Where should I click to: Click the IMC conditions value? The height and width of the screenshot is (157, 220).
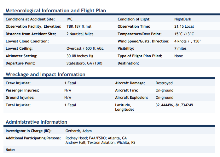70,19
